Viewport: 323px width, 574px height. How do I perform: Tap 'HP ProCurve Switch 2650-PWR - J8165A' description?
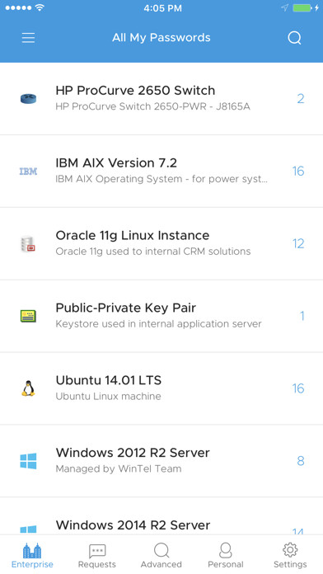coord(153,107)
